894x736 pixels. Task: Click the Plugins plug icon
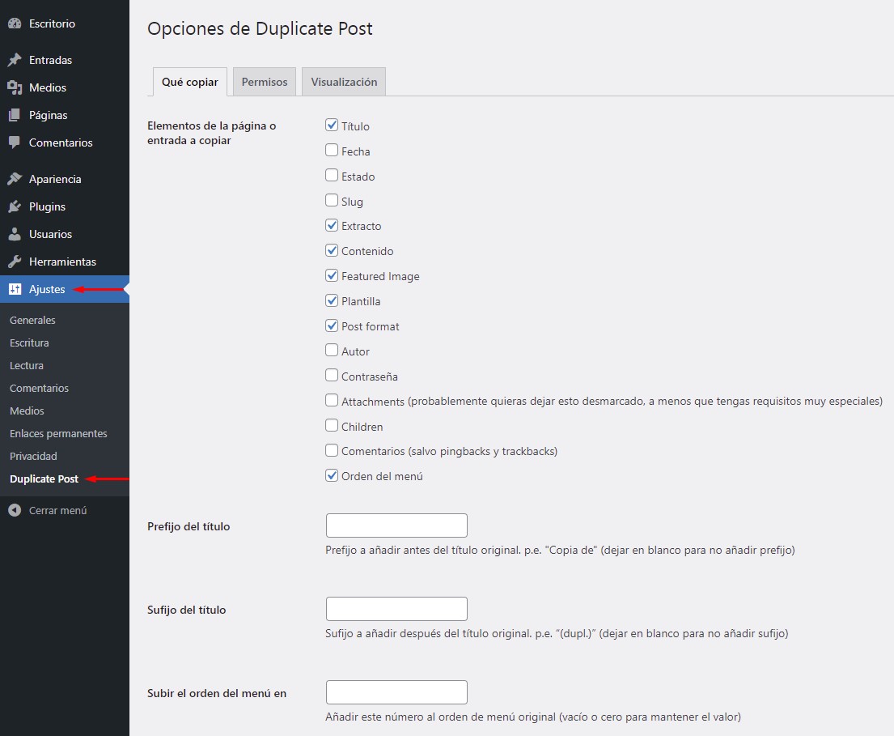pos(15,206)
